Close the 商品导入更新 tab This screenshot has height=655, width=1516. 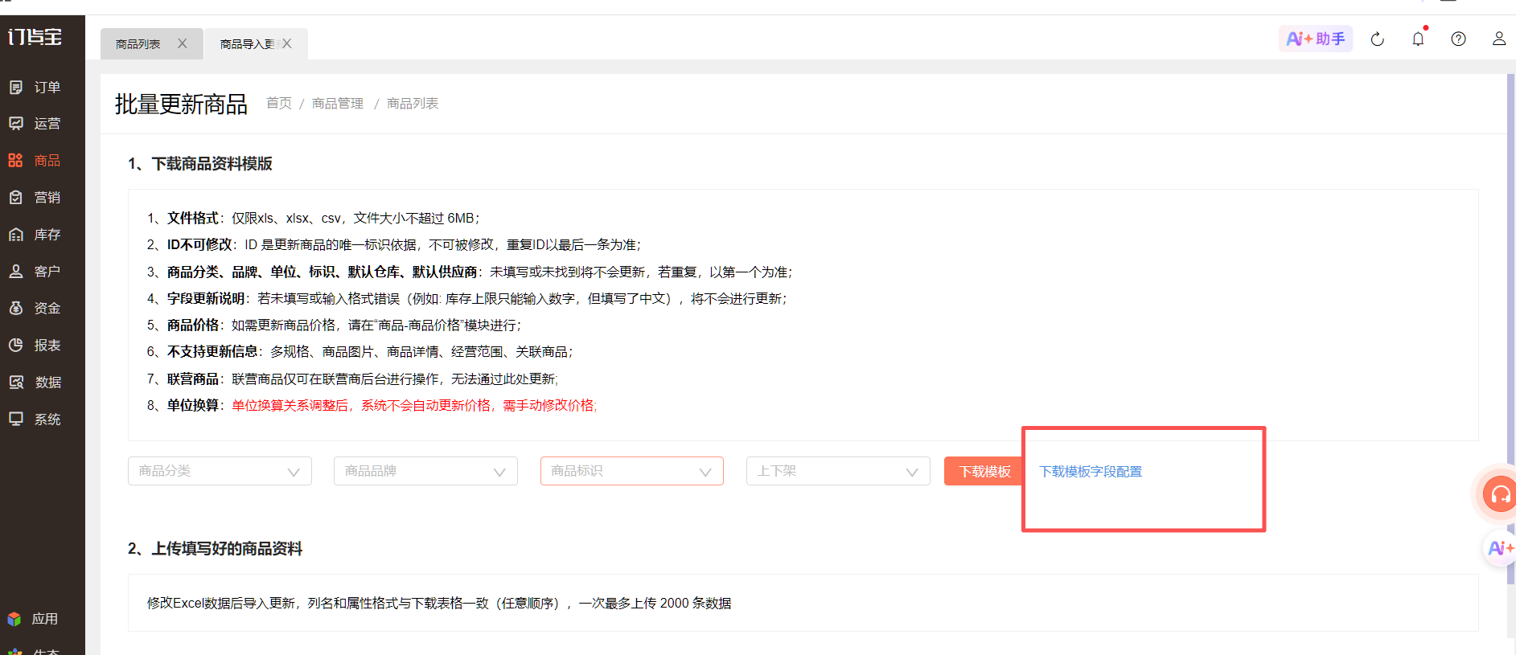tap(287, 43)
